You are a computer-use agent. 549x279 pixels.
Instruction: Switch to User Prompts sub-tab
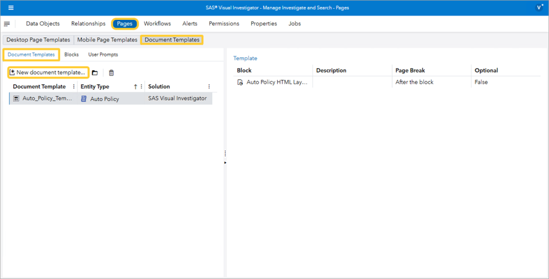point(103,54)
